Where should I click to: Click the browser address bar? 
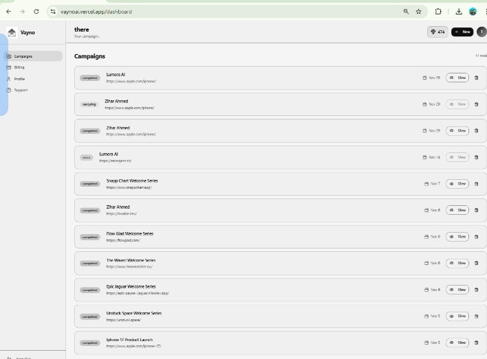230,12
